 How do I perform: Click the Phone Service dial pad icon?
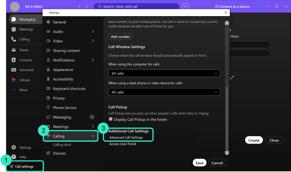tap(48, 107)
